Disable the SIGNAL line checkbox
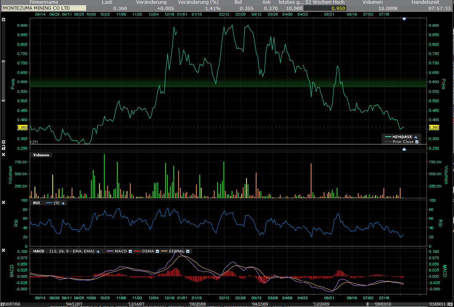454x307 pixels. click(x=188, y=251)
